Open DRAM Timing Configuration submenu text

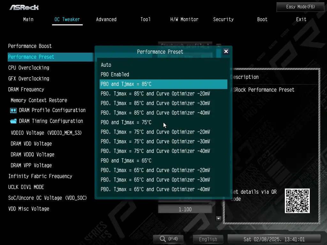[x=51, y=121]
